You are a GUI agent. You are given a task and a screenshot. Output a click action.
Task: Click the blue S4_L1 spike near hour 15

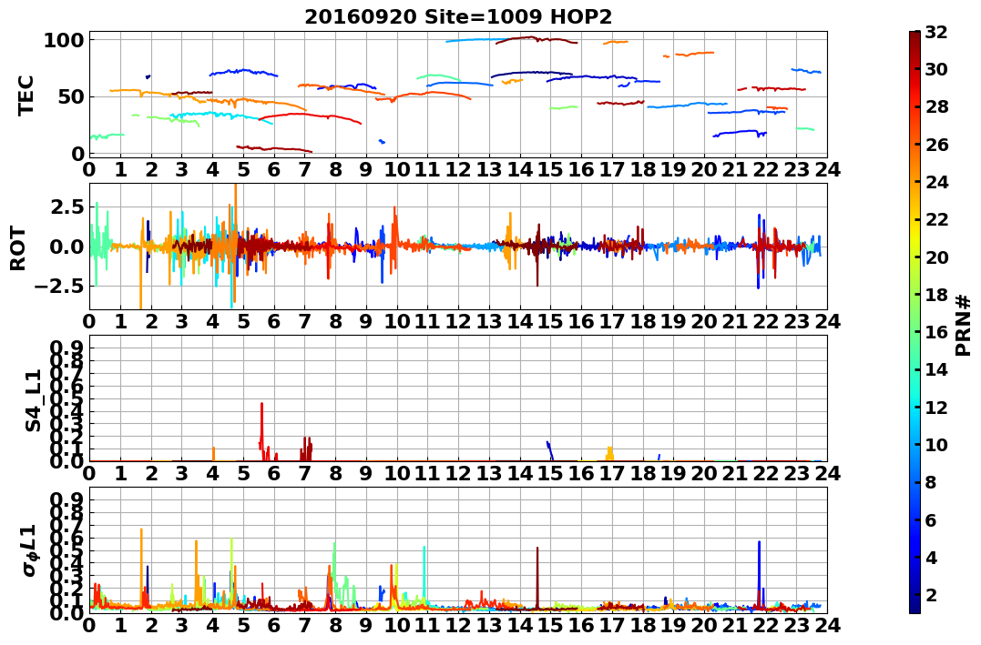pyautogui.click(x=549, y=450)
